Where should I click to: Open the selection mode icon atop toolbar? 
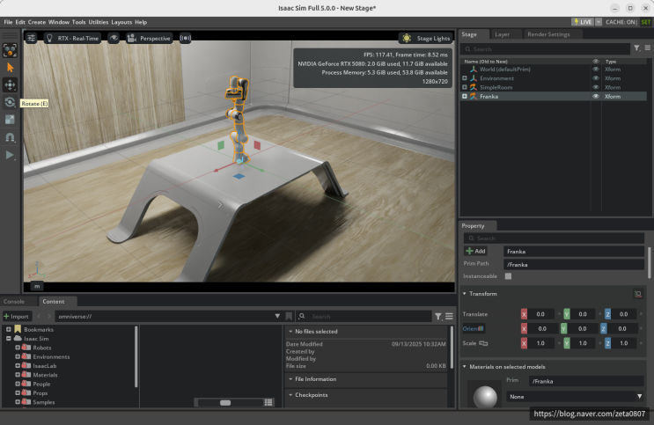click(x=10, y=50)
